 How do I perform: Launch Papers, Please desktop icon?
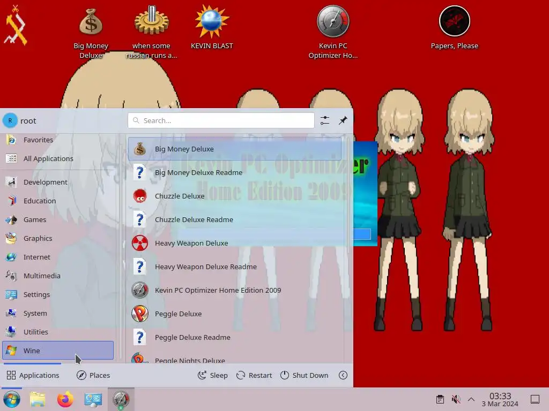click(x=455, y=27)
